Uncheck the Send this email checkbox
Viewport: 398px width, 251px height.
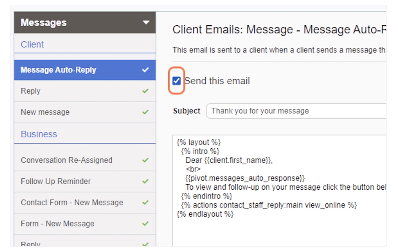point(177,81)
